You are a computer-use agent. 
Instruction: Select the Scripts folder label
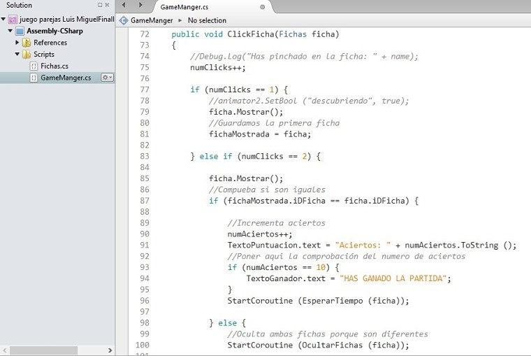click(x=44, y=55)
